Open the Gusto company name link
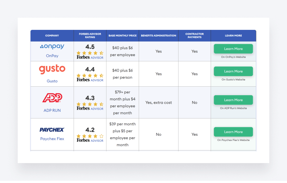 pos(52,81)
